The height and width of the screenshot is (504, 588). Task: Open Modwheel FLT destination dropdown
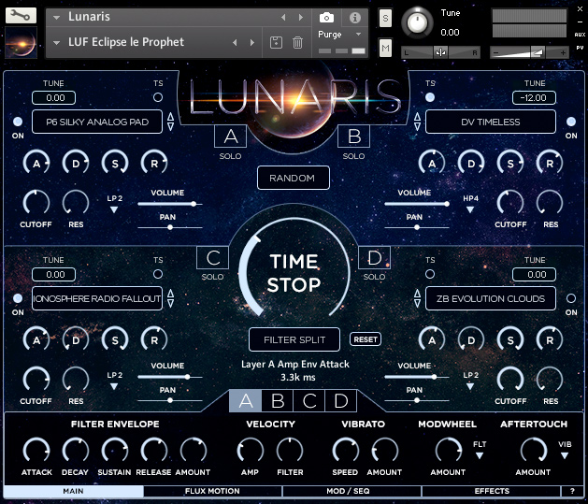point(480,455)
